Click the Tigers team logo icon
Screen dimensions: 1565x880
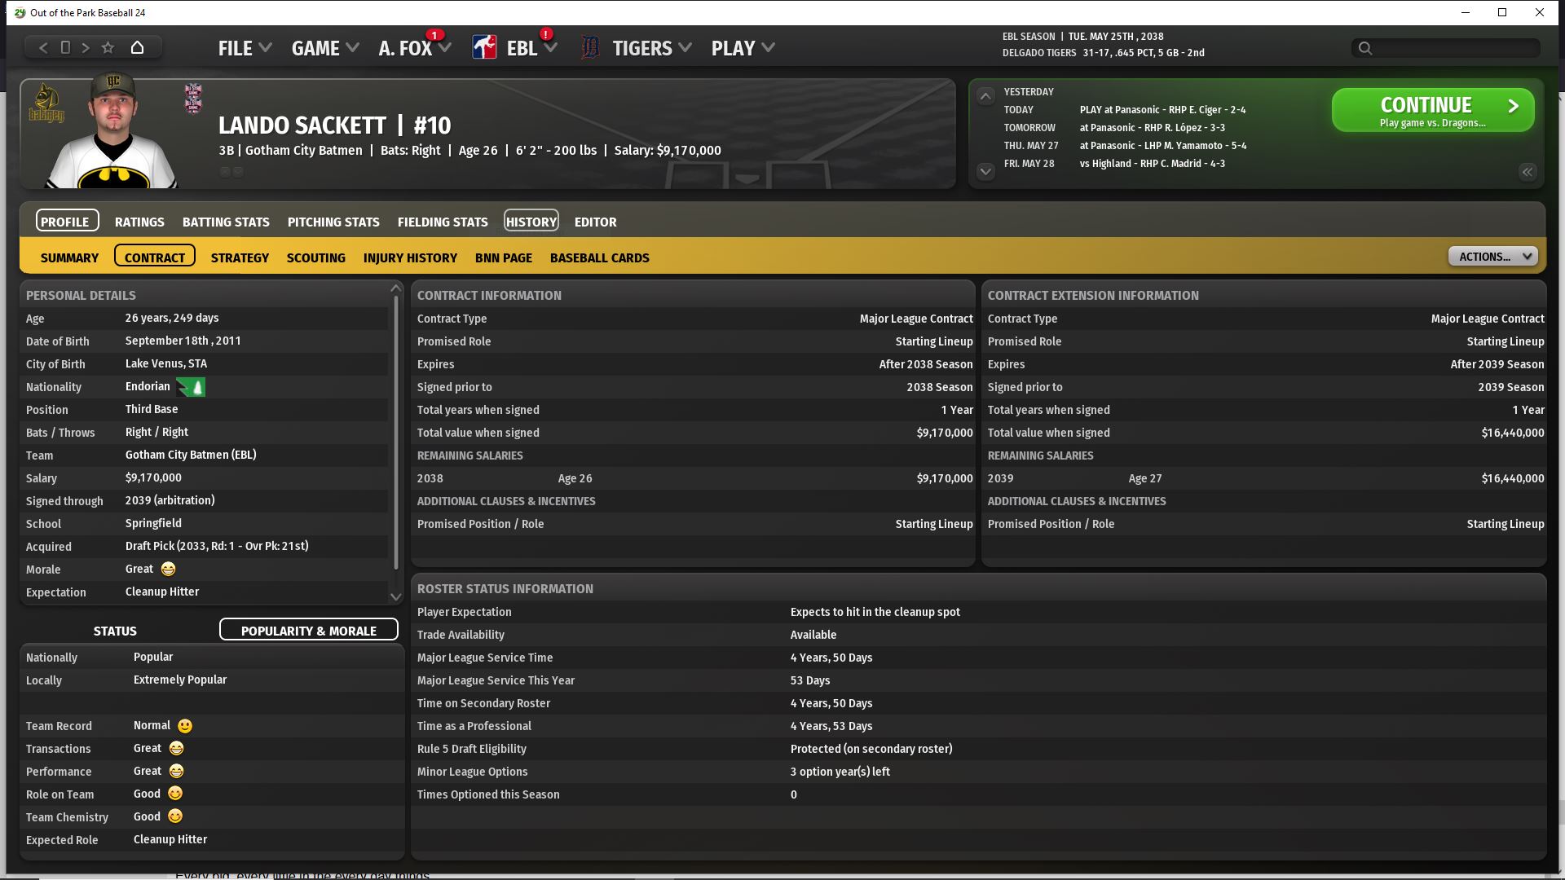click(x=589, y=48)
